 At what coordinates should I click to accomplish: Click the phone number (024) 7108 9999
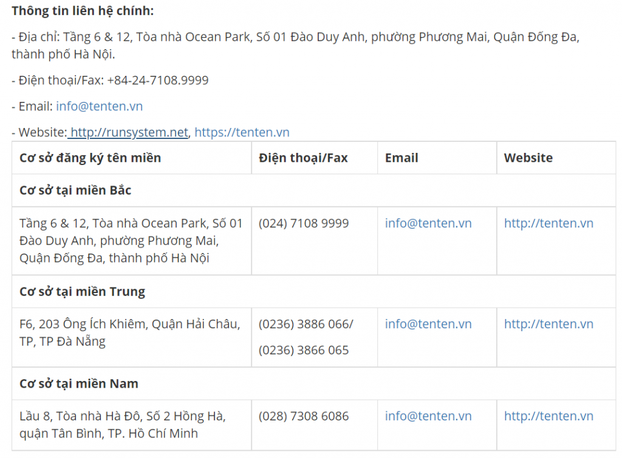coord(304,223)
